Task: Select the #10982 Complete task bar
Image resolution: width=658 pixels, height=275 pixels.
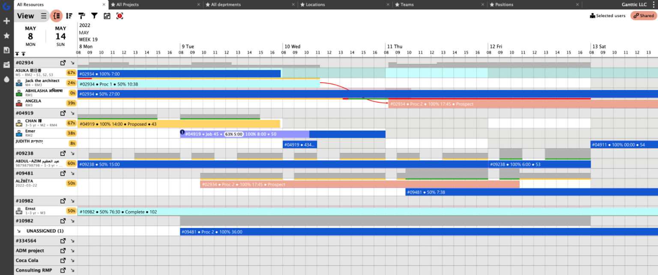Action: click(x=171, y=212)
